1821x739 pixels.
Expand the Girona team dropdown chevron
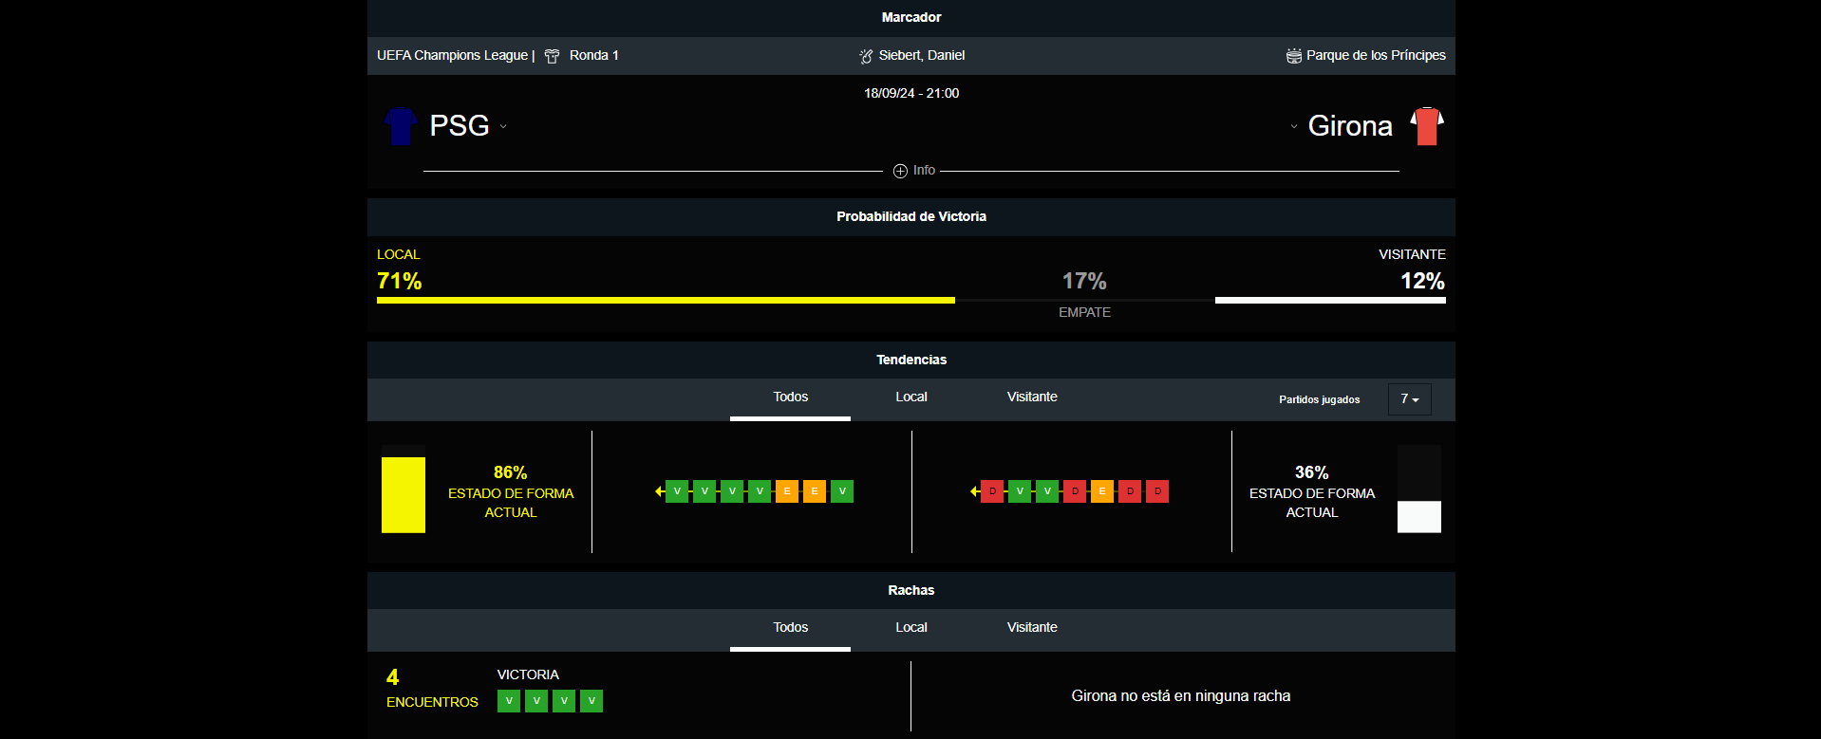point(1294,126)
